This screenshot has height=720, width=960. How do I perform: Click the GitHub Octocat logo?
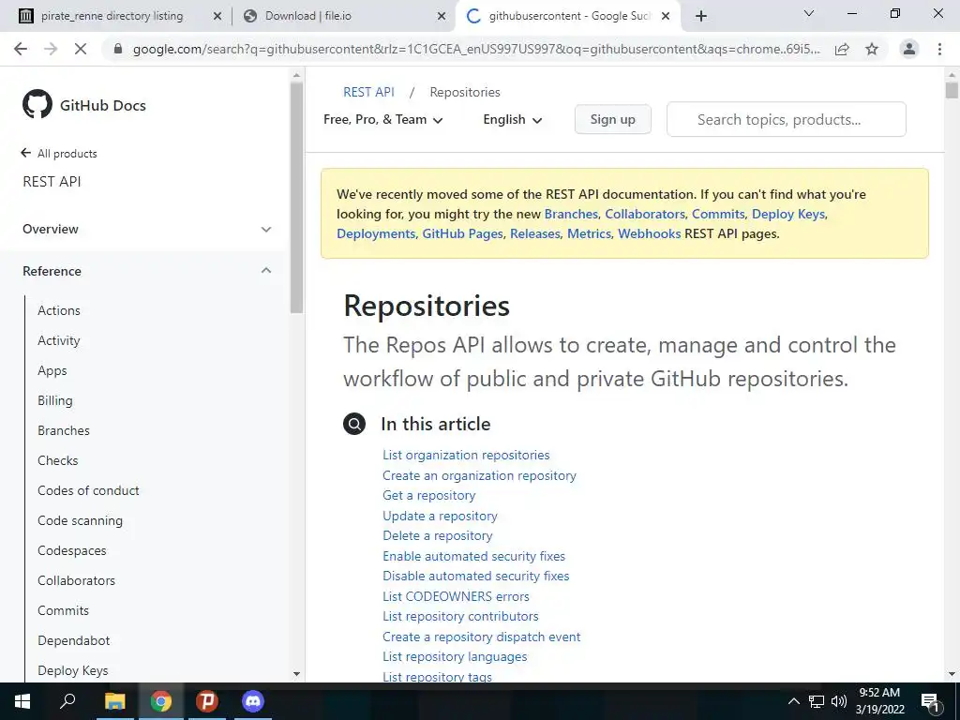[x=37, y=104]
